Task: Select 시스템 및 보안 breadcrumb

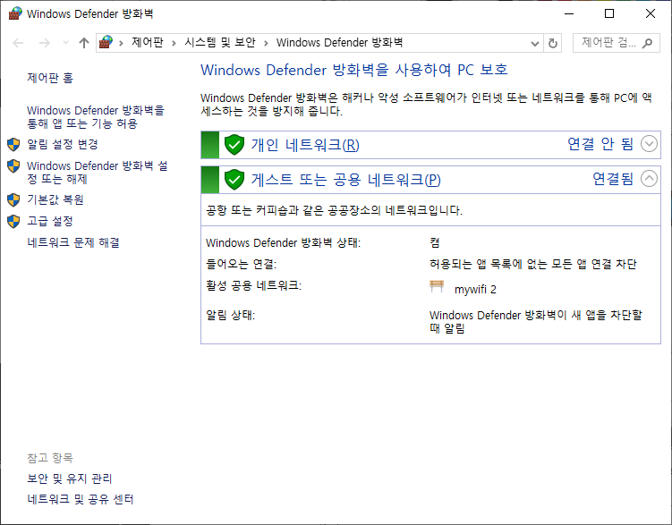Action: [220, 42]
